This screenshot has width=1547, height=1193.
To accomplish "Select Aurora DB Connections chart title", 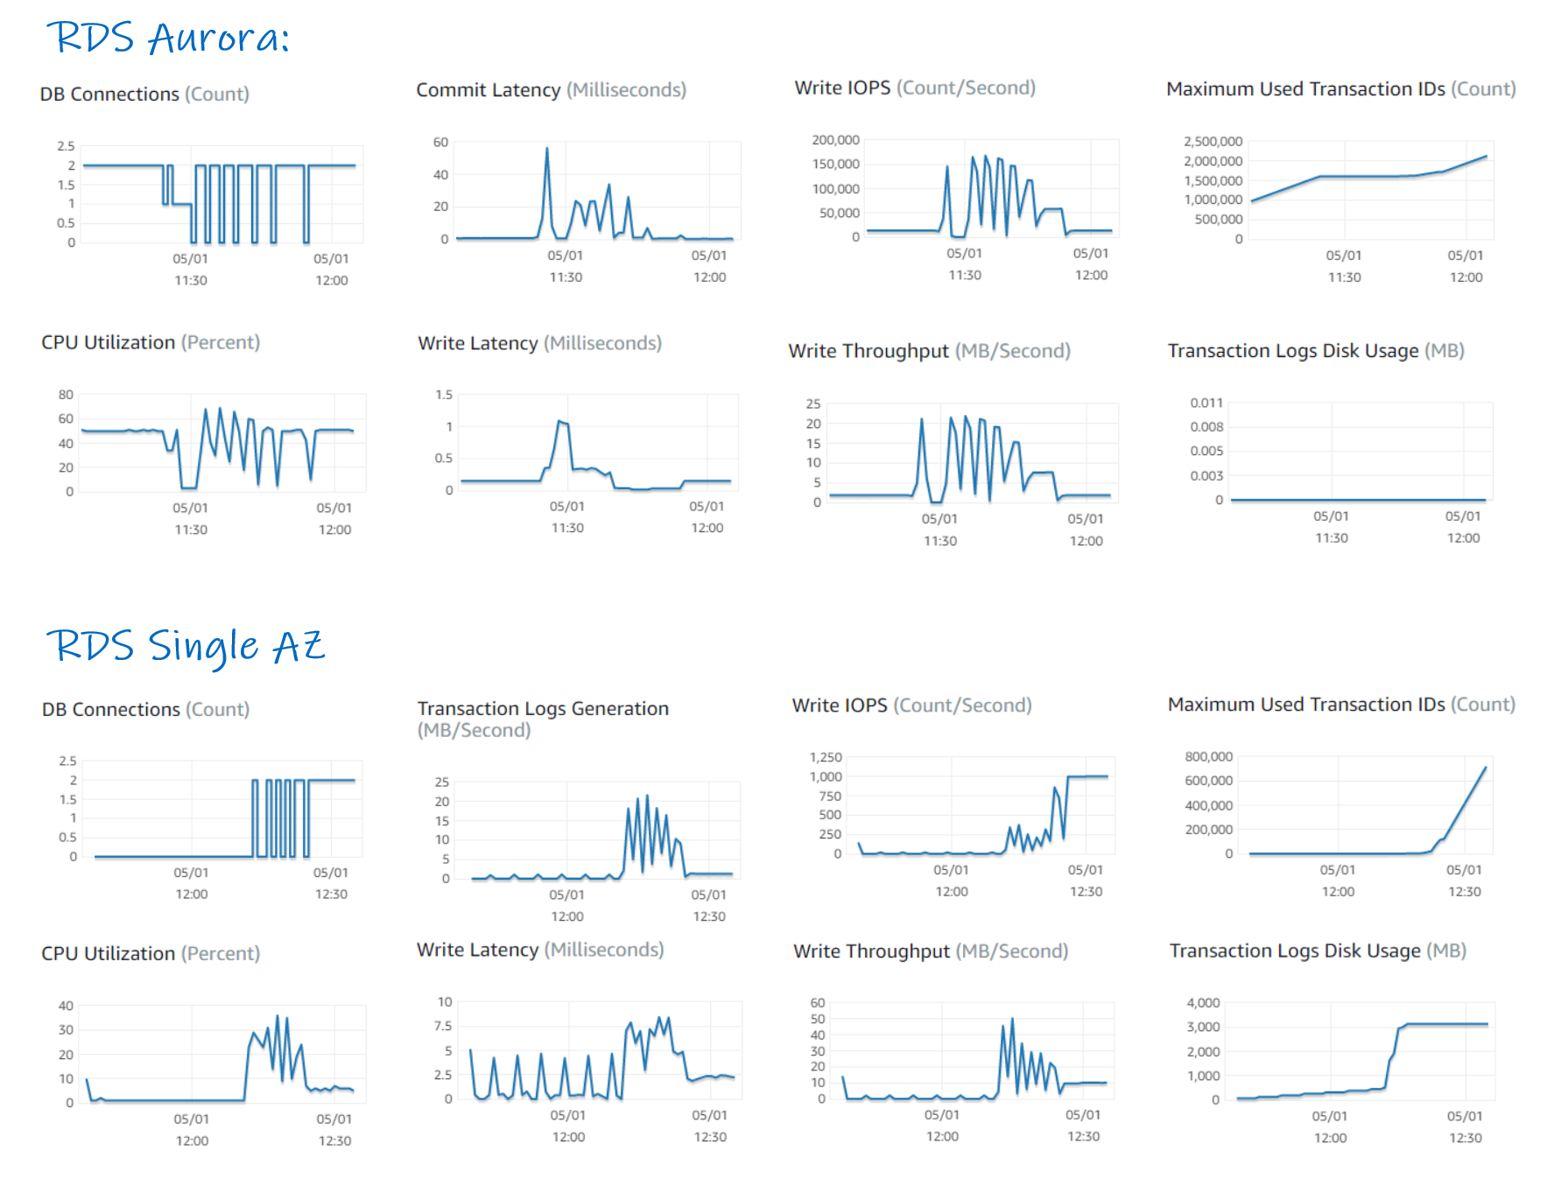I will pyautogui.click(x=144, y=94).
